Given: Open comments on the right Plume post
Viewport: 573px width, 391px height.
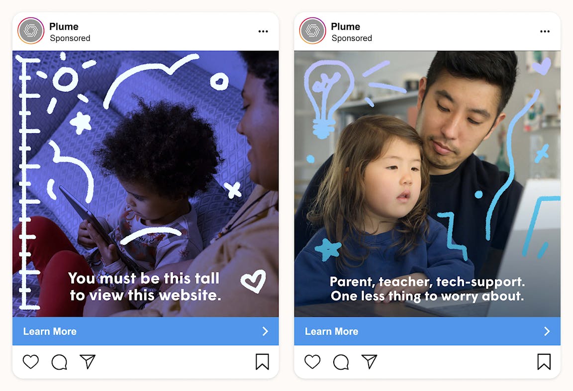Looking at the screenshot, I should [x=341, y=362].
